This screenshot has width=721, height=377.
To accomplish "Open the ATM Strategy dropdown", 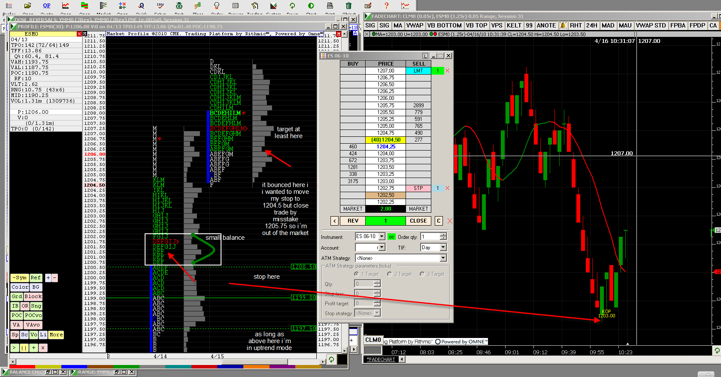I will [x=443, y=258].
